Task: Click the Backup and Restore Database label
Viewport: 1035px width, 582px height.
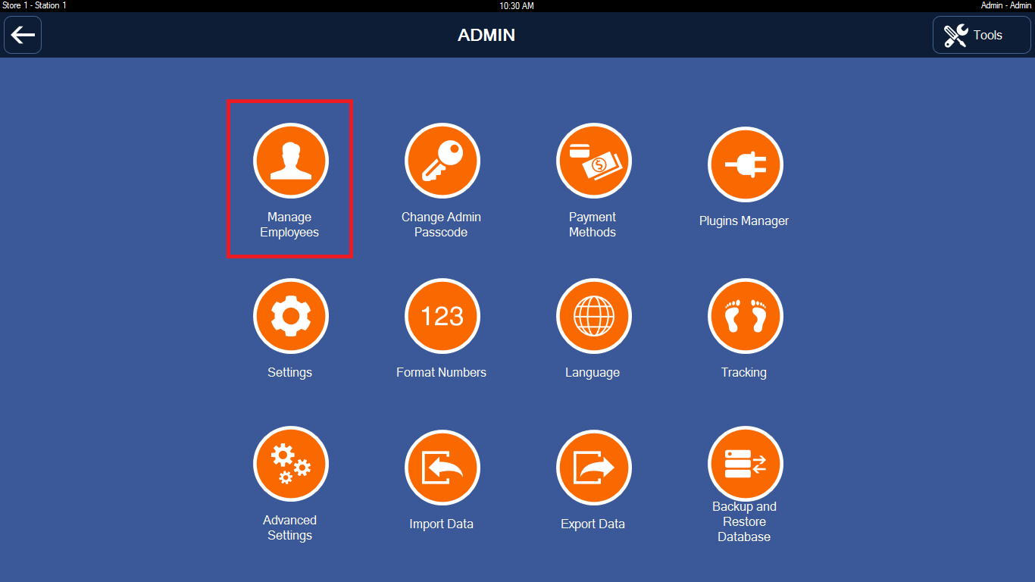Action: pos(744,521)
